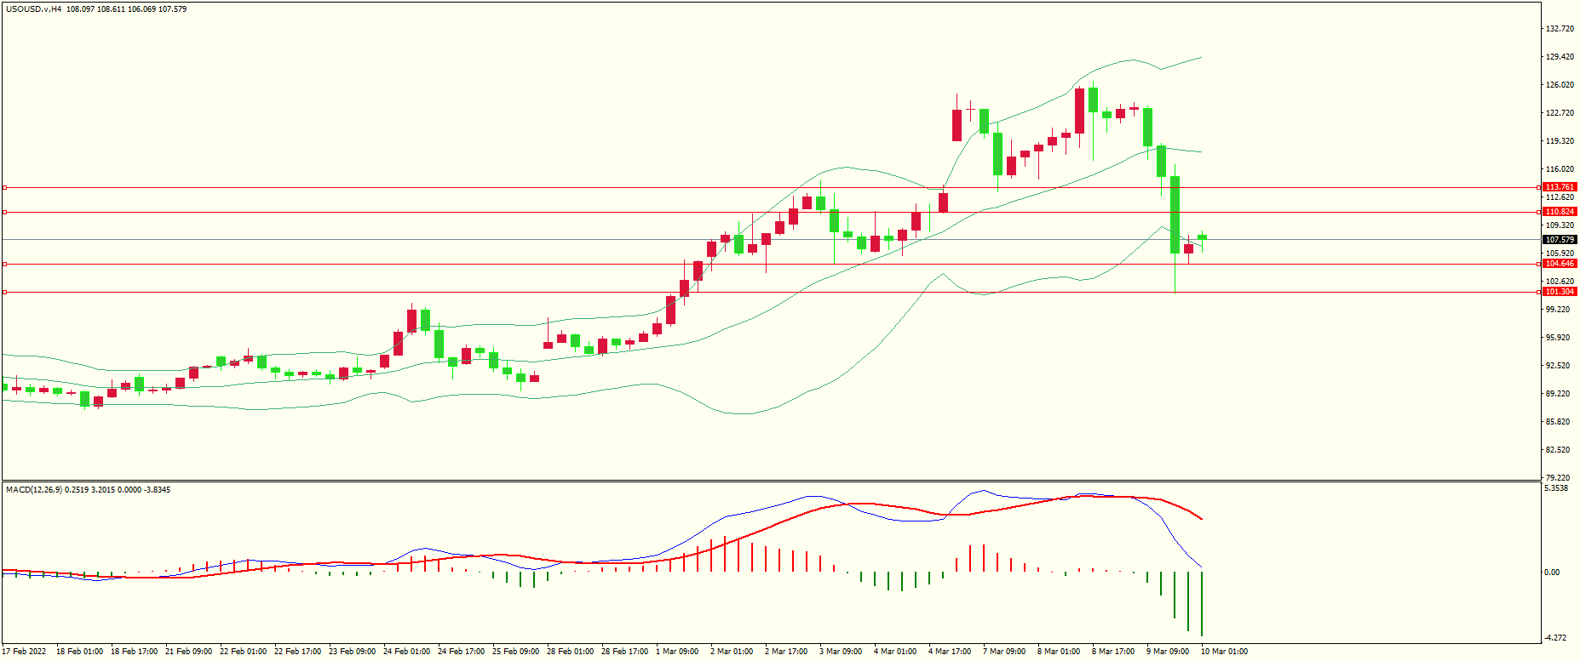
Task: Click the USOUSD.v,H4 chart title text
Action: 33,9
